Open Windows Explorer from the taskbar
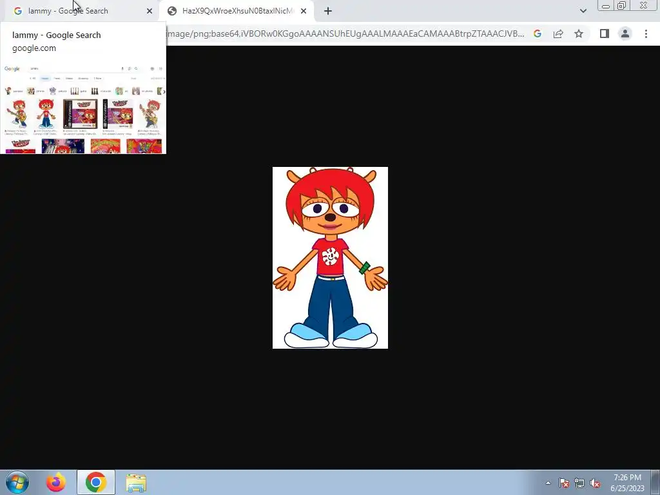Screen dimensions: 660x495 pyautogui.click(x=137, y=482)
